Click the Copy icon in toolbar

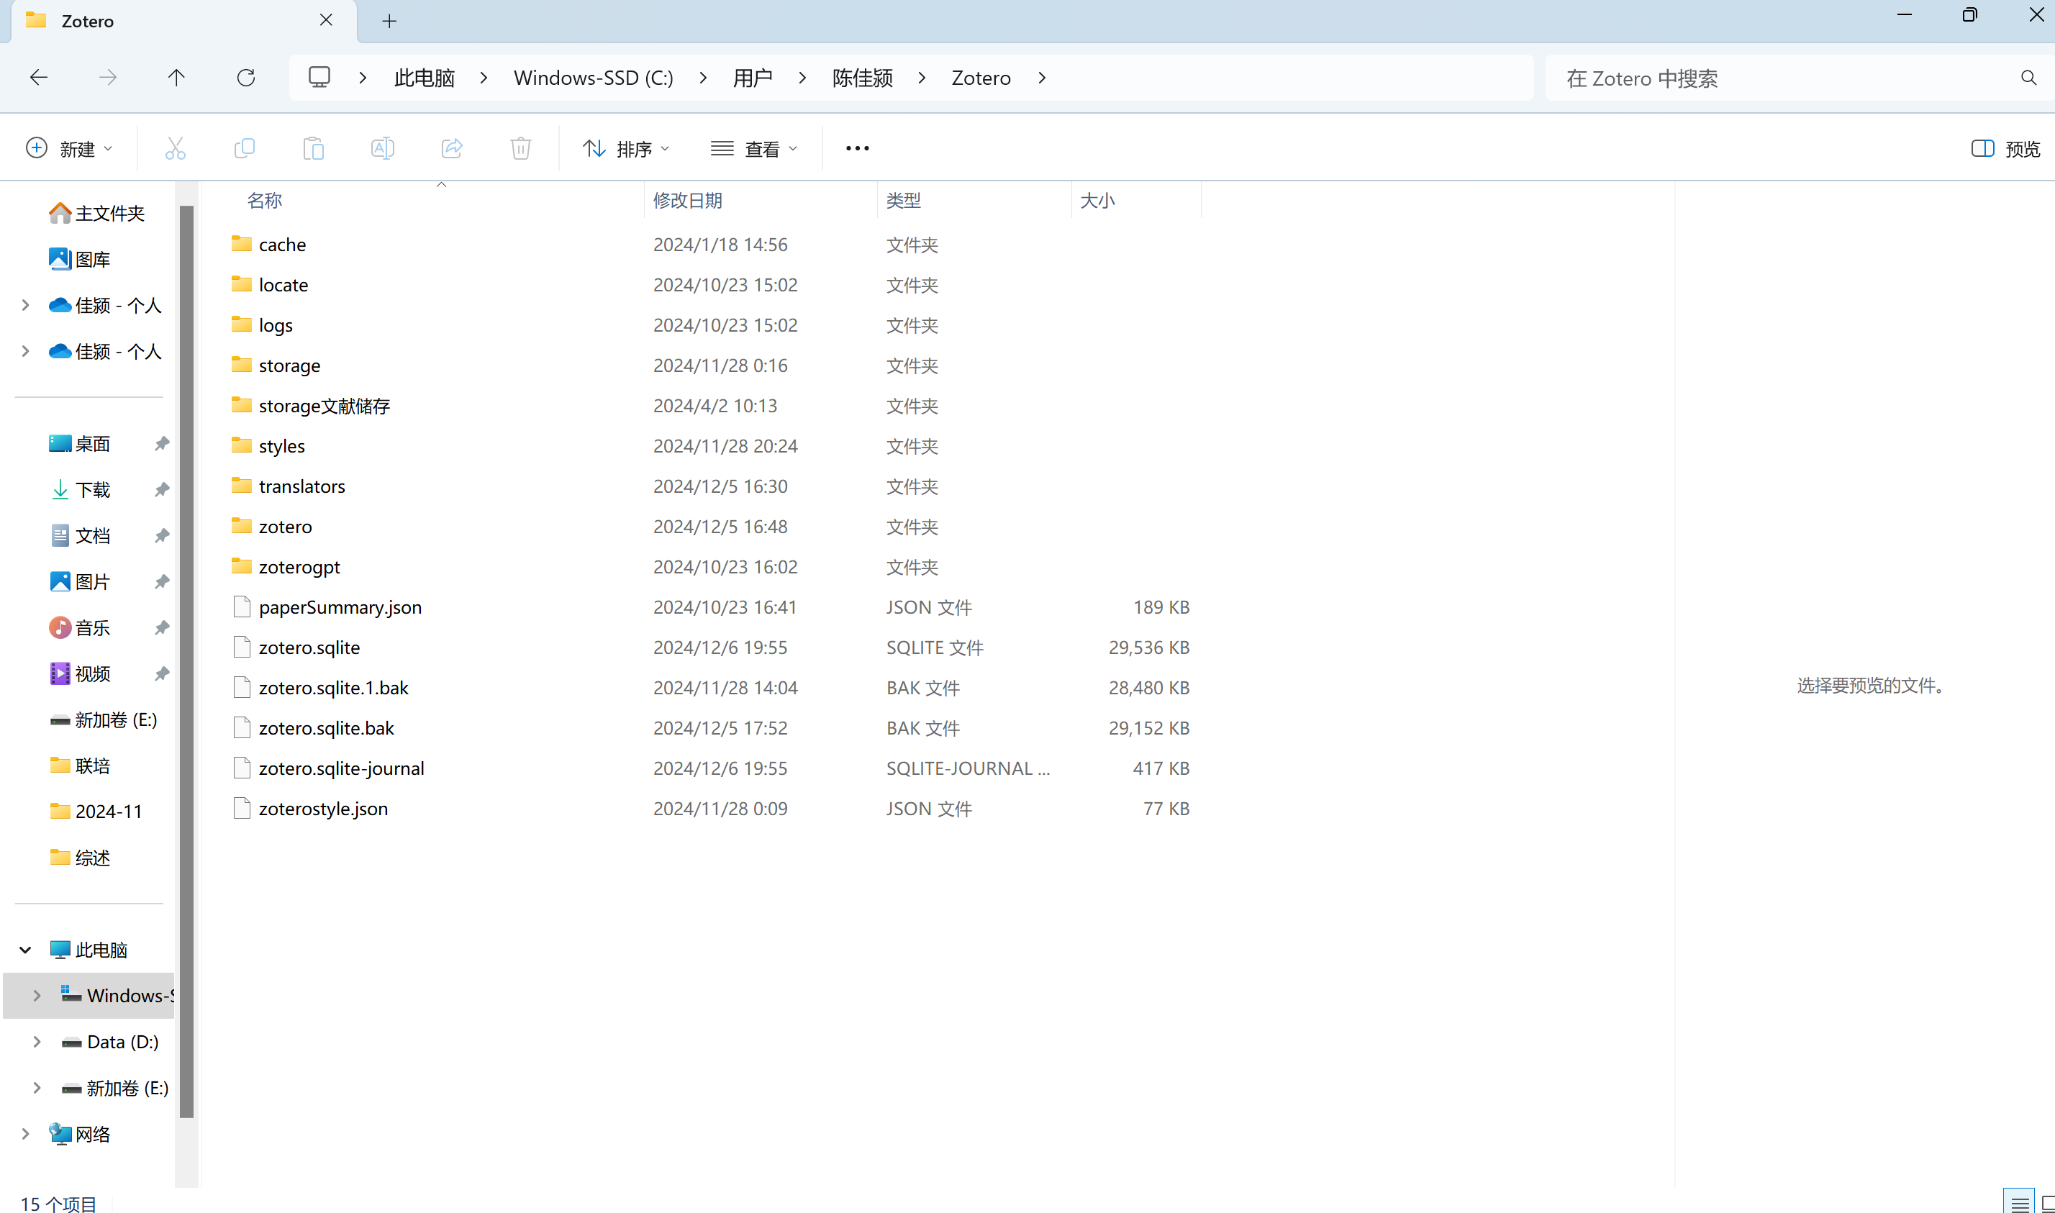coord(245,148)
